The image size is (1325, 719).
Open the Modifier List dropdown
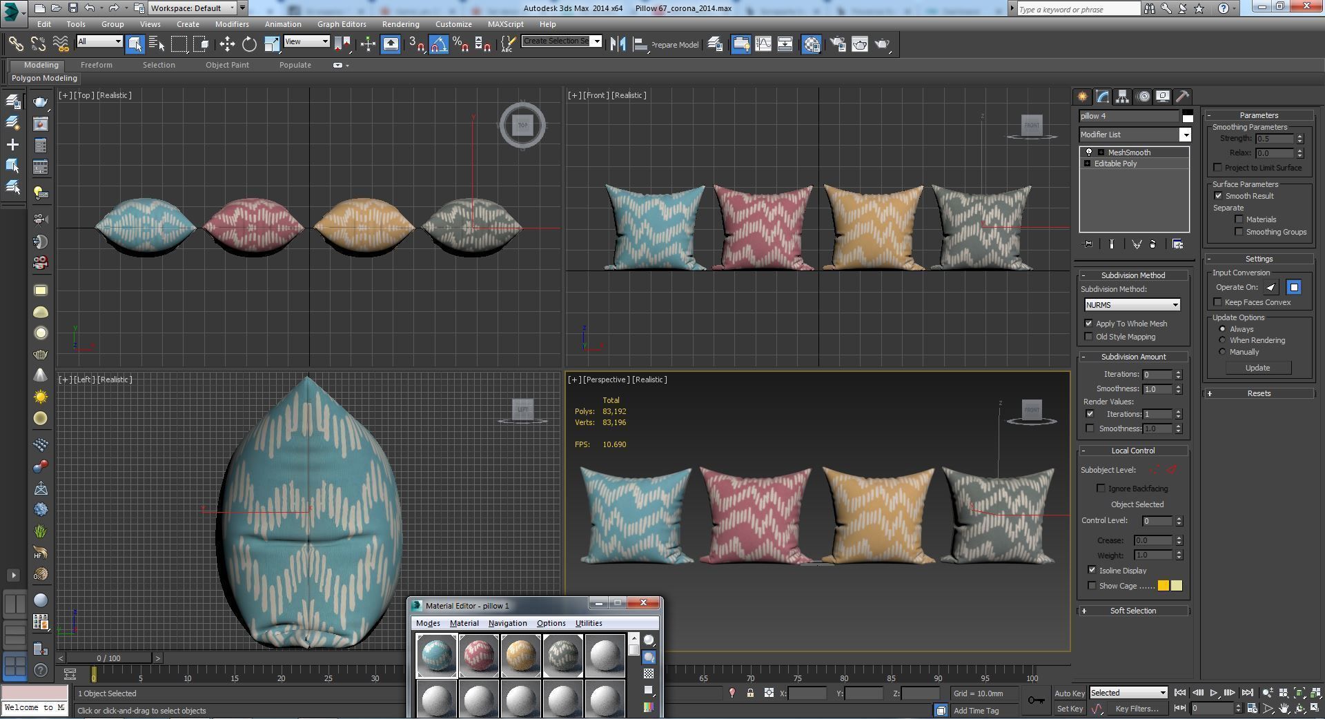[1135, 135]
